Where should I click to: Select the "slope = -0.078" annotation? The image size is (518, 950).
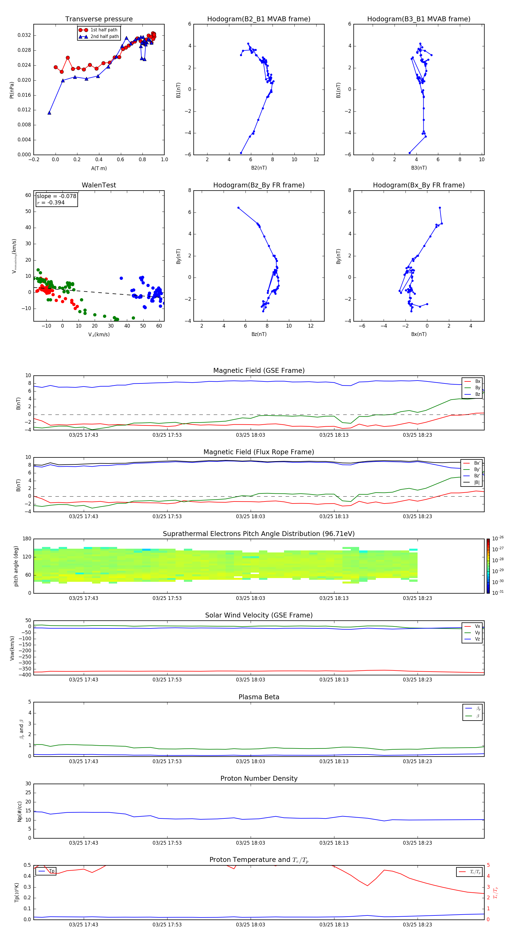coord(56,196)
